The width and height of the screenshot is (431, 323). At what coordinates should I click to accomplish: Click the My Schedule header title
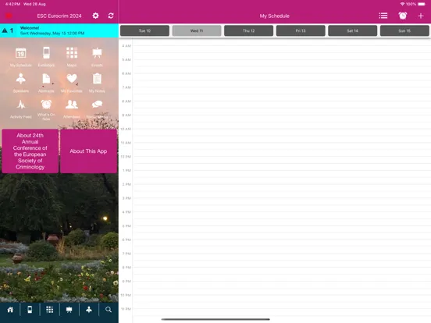click(275, 16)
